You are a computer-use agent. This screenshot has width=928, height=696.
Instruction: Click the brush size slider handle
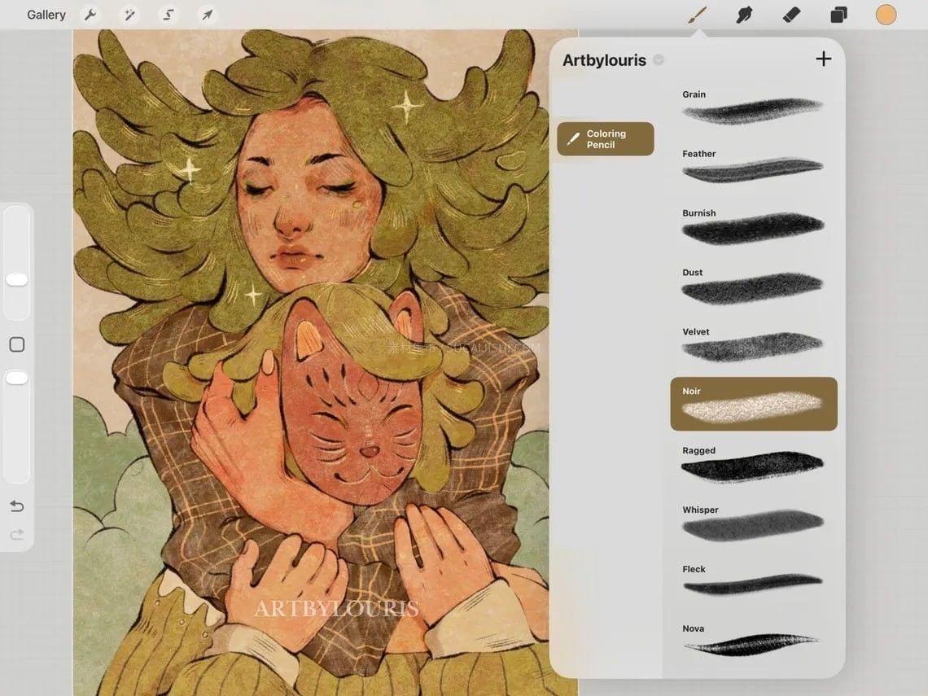pyautogui.click(x=16, y=279)
